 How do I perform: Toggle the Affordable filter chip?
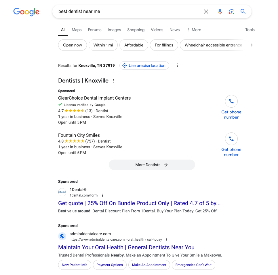[134, 45]
